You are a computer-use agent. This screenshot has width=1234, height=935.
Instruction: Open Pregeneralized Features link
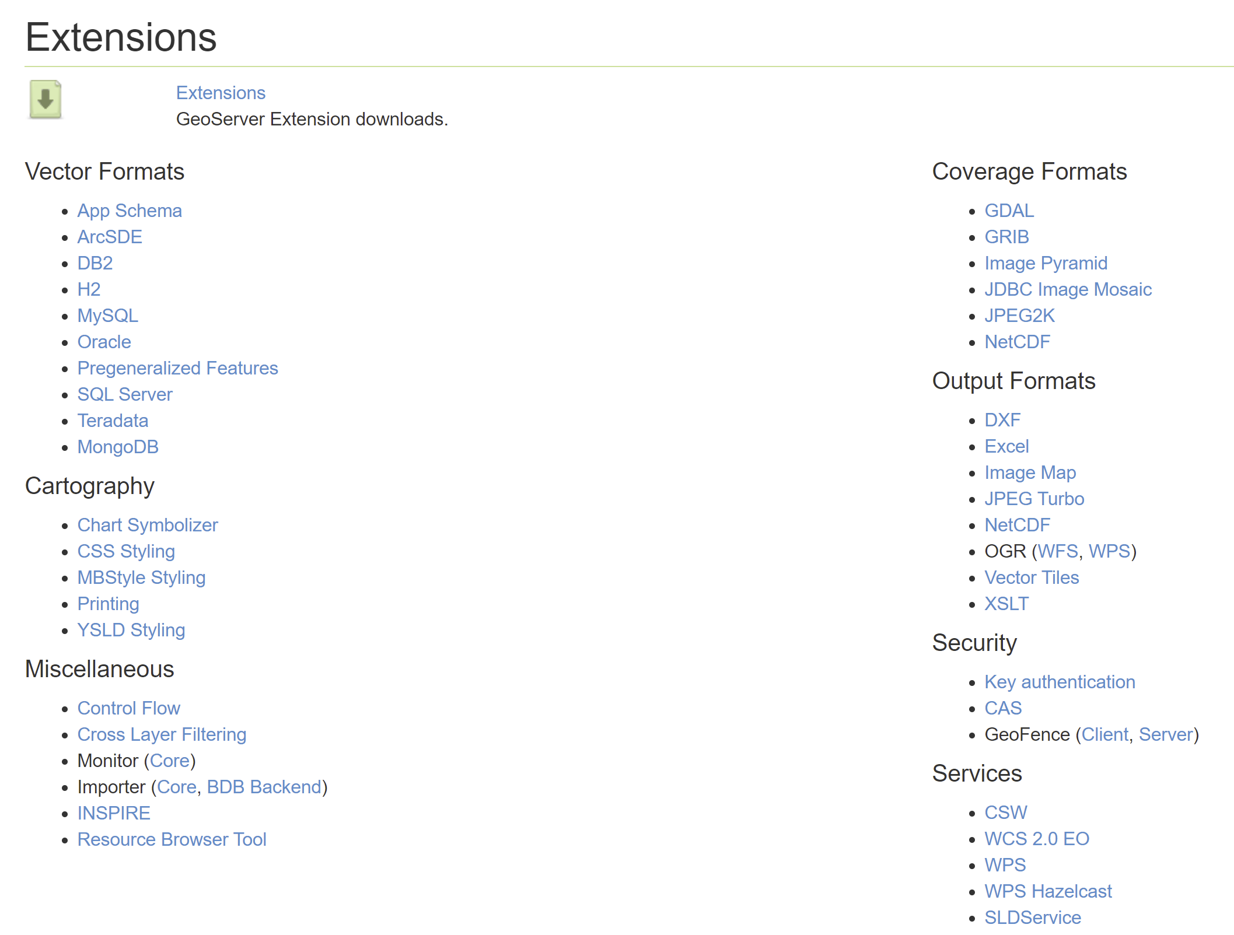(177, 368)
